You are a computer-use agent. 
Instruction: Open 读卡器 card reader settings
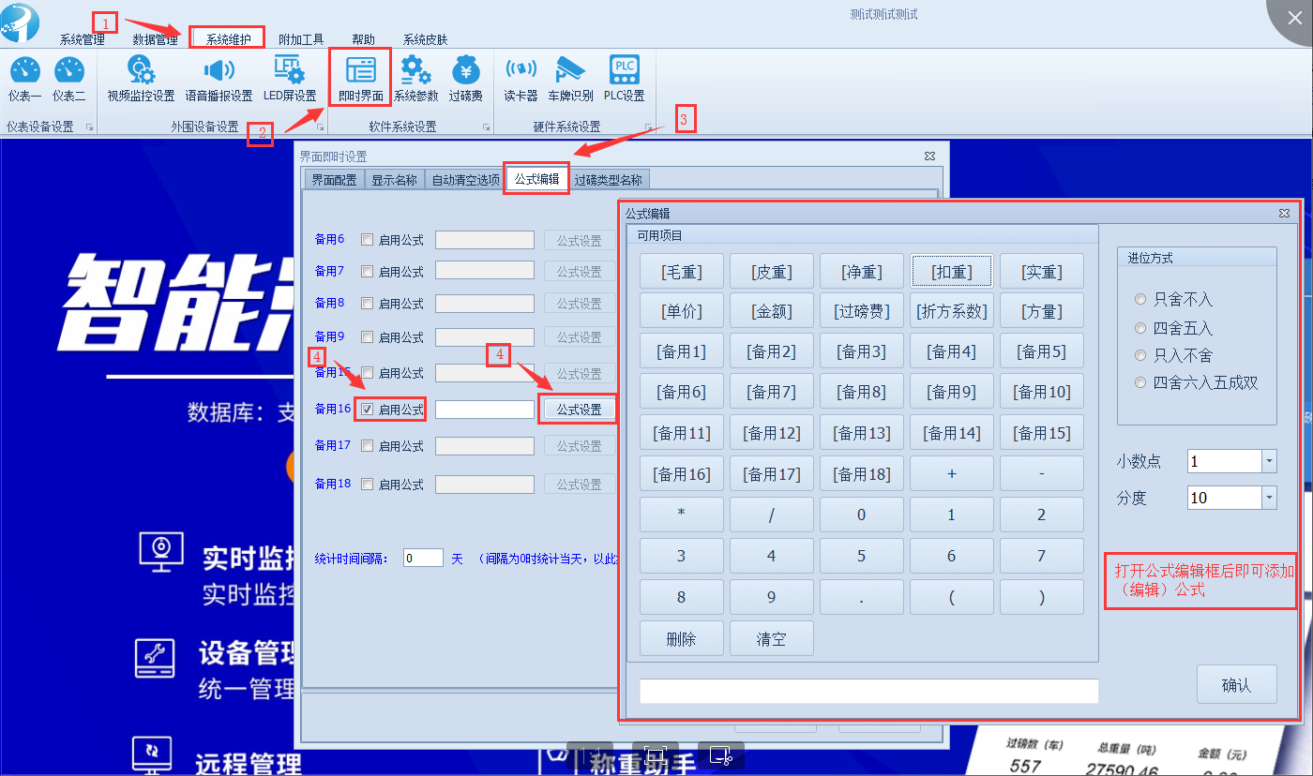click(x=521, y=78)
